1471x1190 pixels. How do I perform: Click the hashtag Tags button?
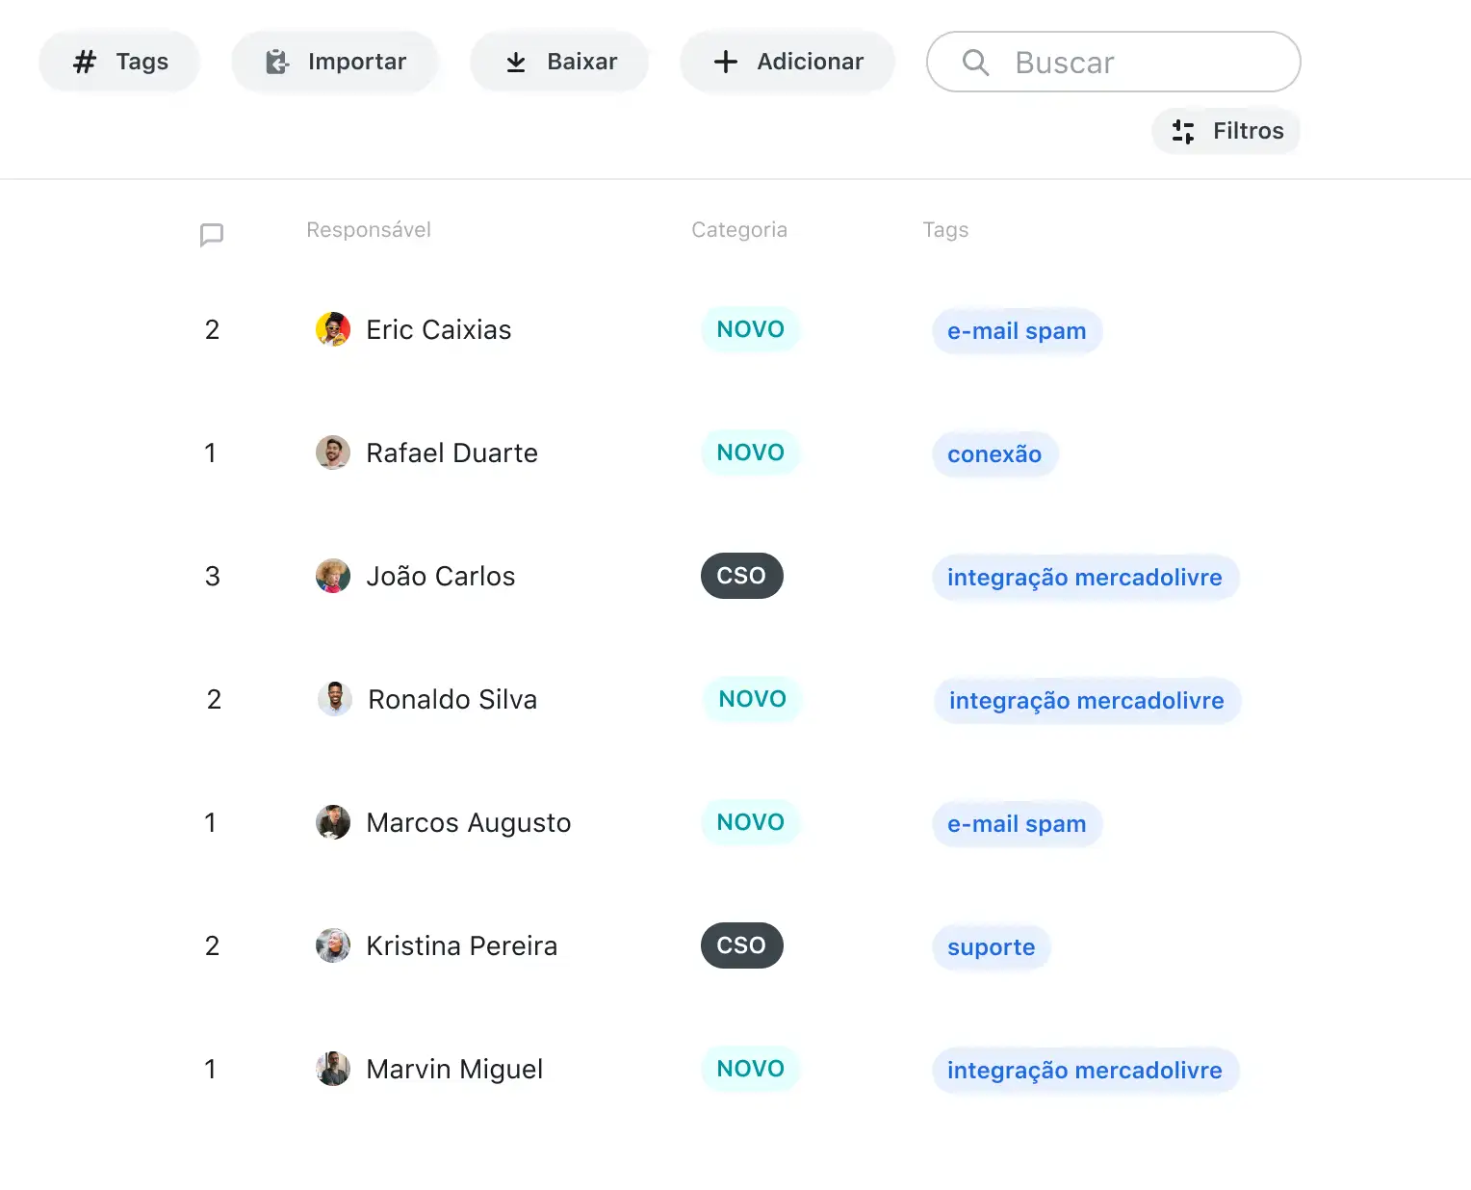click(x=119, y=62)
